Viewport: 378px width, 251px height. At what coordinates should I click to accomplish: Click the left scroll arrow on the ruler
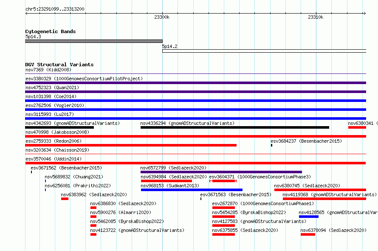point(26,14)
